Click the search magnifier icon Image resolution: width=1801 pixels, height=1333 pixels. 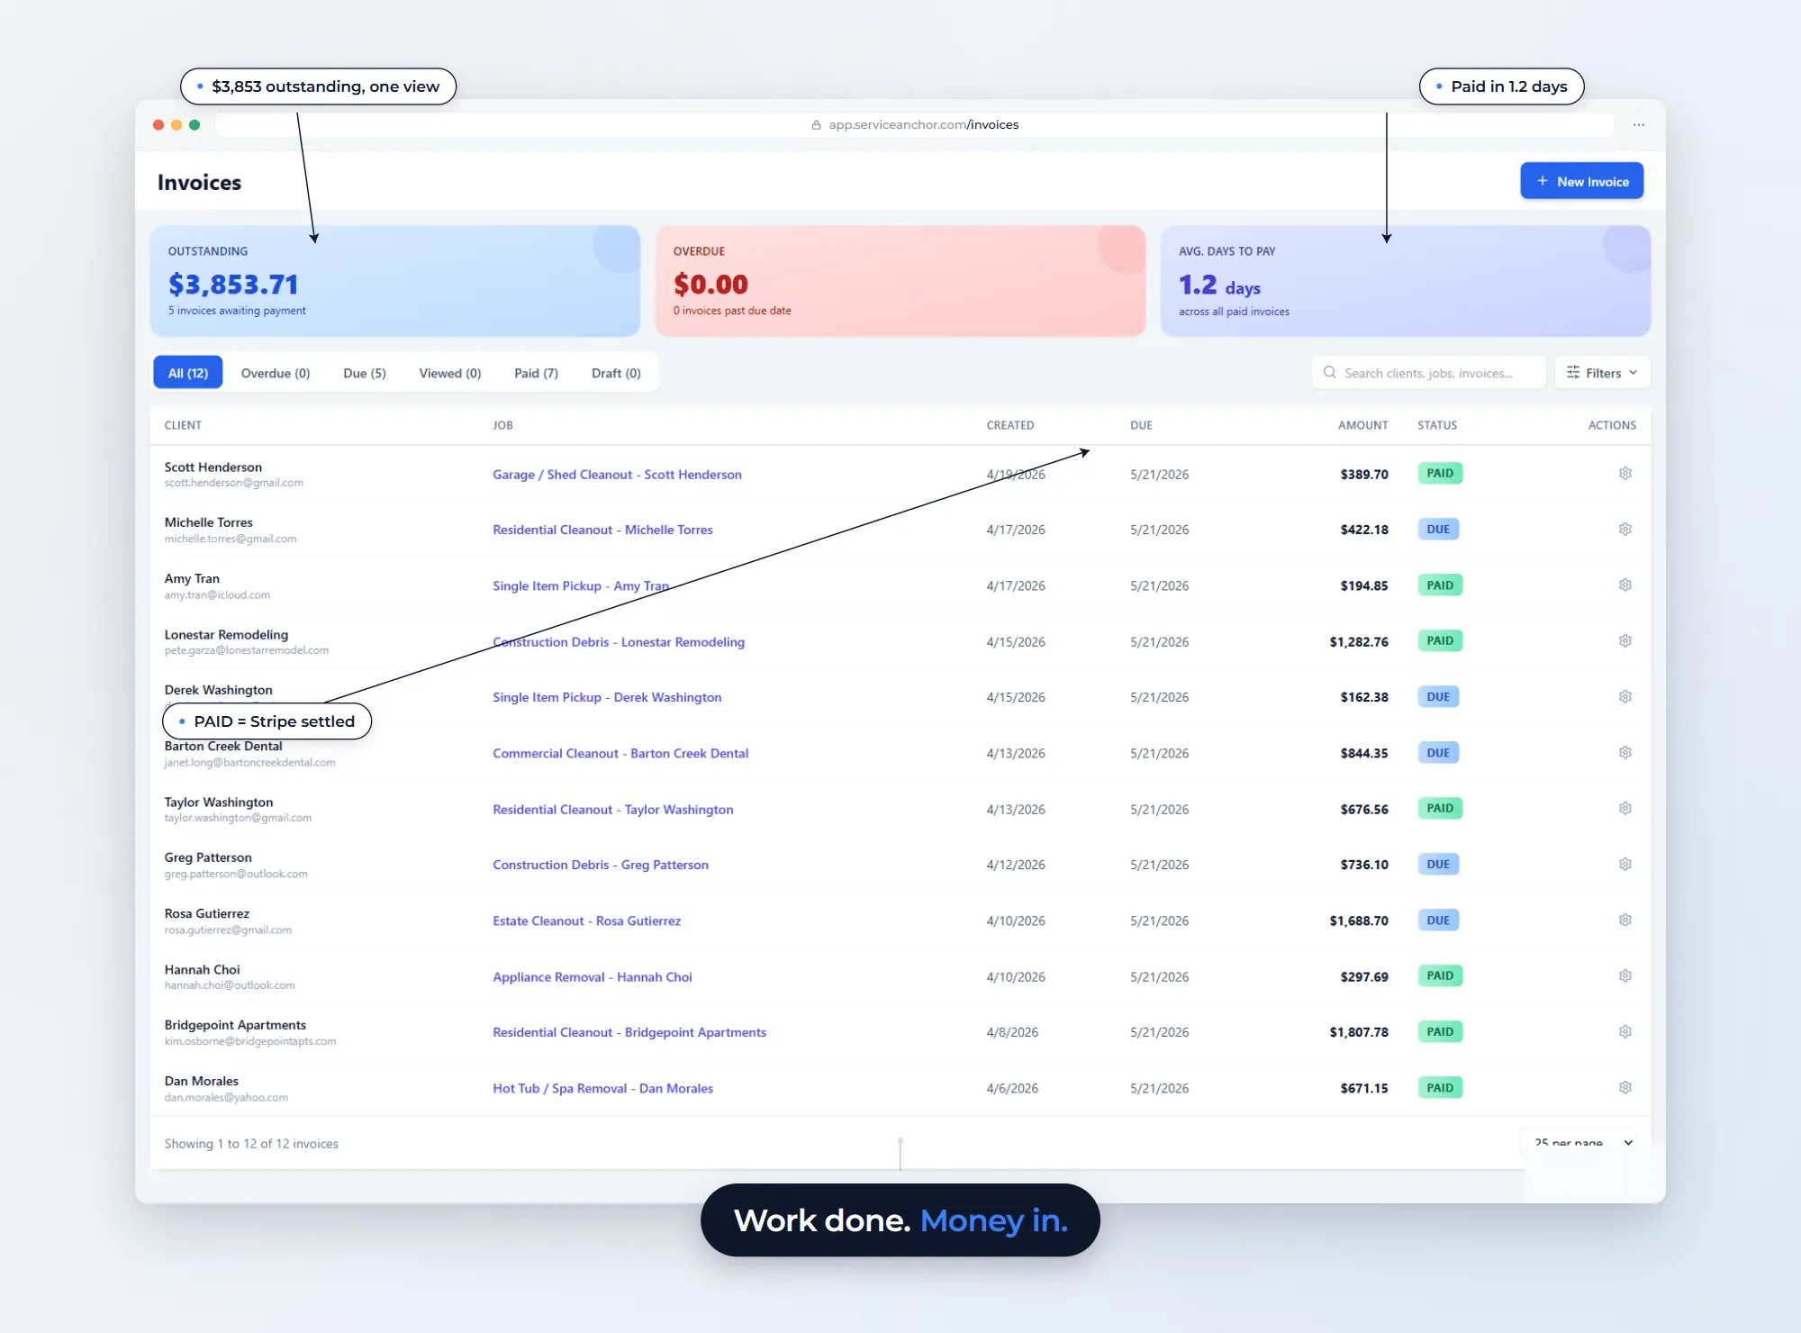click(1329, 373)
